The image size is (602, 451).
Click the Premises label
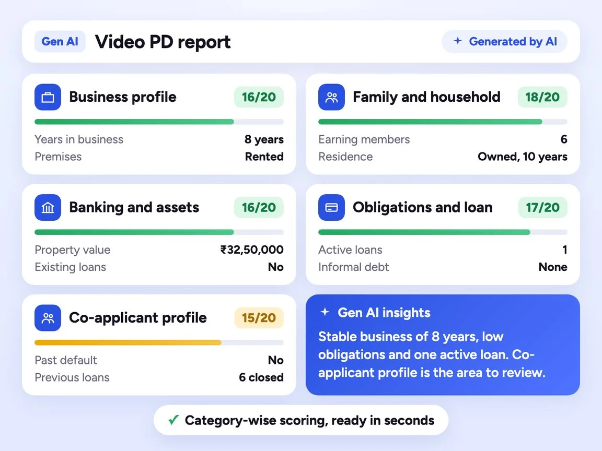58,157
